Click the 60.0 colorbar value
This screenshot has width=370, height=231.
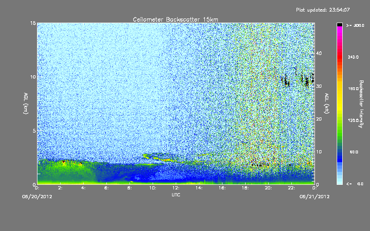pos(354,152)
